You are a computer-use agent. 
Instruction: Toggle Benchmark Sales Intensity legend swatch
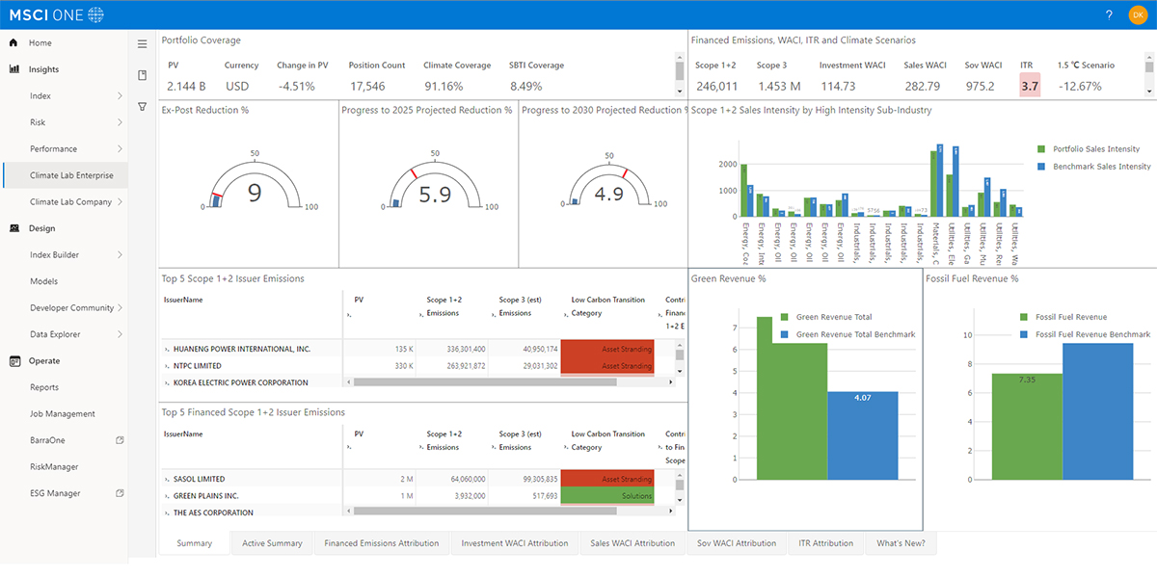tap(1041, 167)
